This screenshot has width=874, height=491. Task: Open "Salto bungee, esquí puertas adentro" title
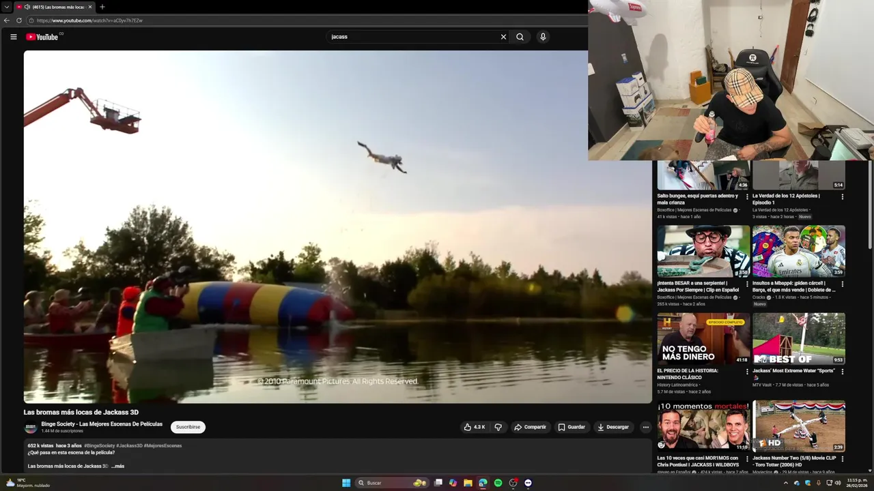697,199
